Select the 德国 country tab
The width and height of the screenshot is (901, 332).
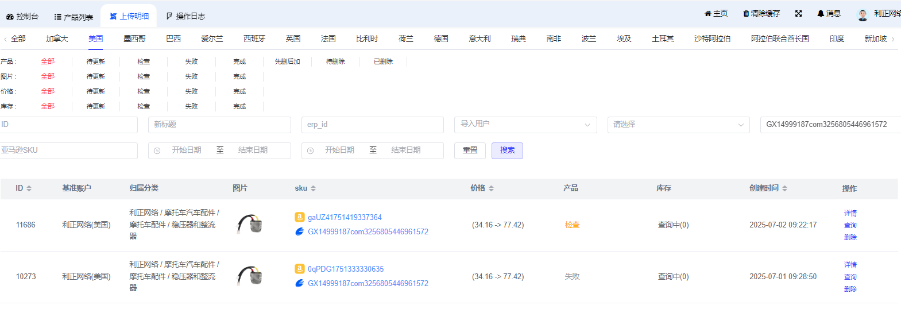(x=441, y=38)
